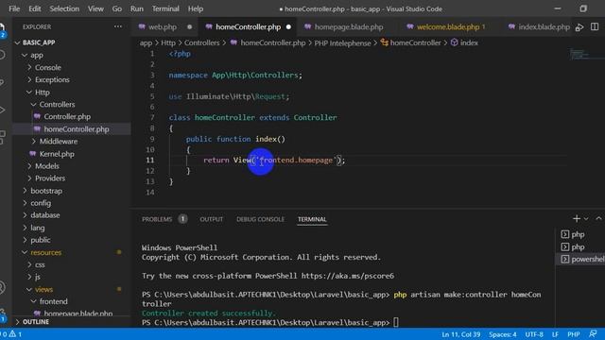This screenshot has width=605, height=340.
Task: Open the terminal launch profile dropdown arrow
Action: 586,218
